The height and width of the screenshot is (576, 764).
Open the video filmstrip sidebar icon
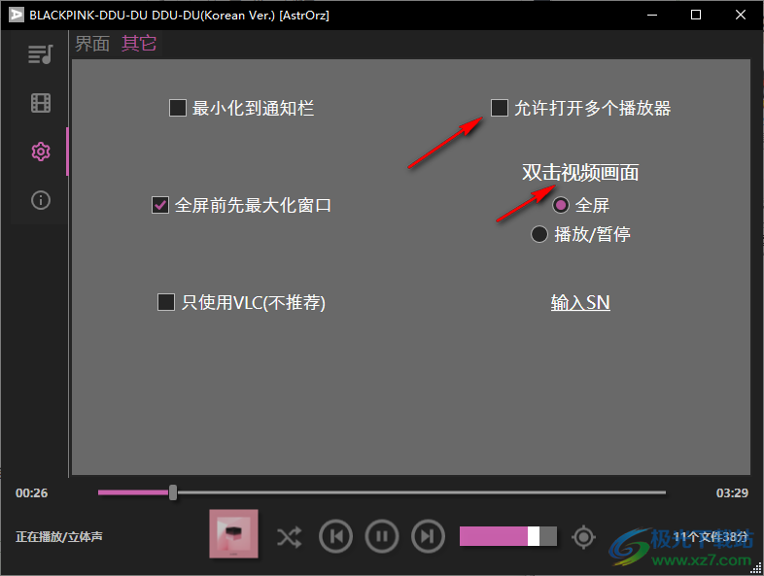tap(41, 103)
